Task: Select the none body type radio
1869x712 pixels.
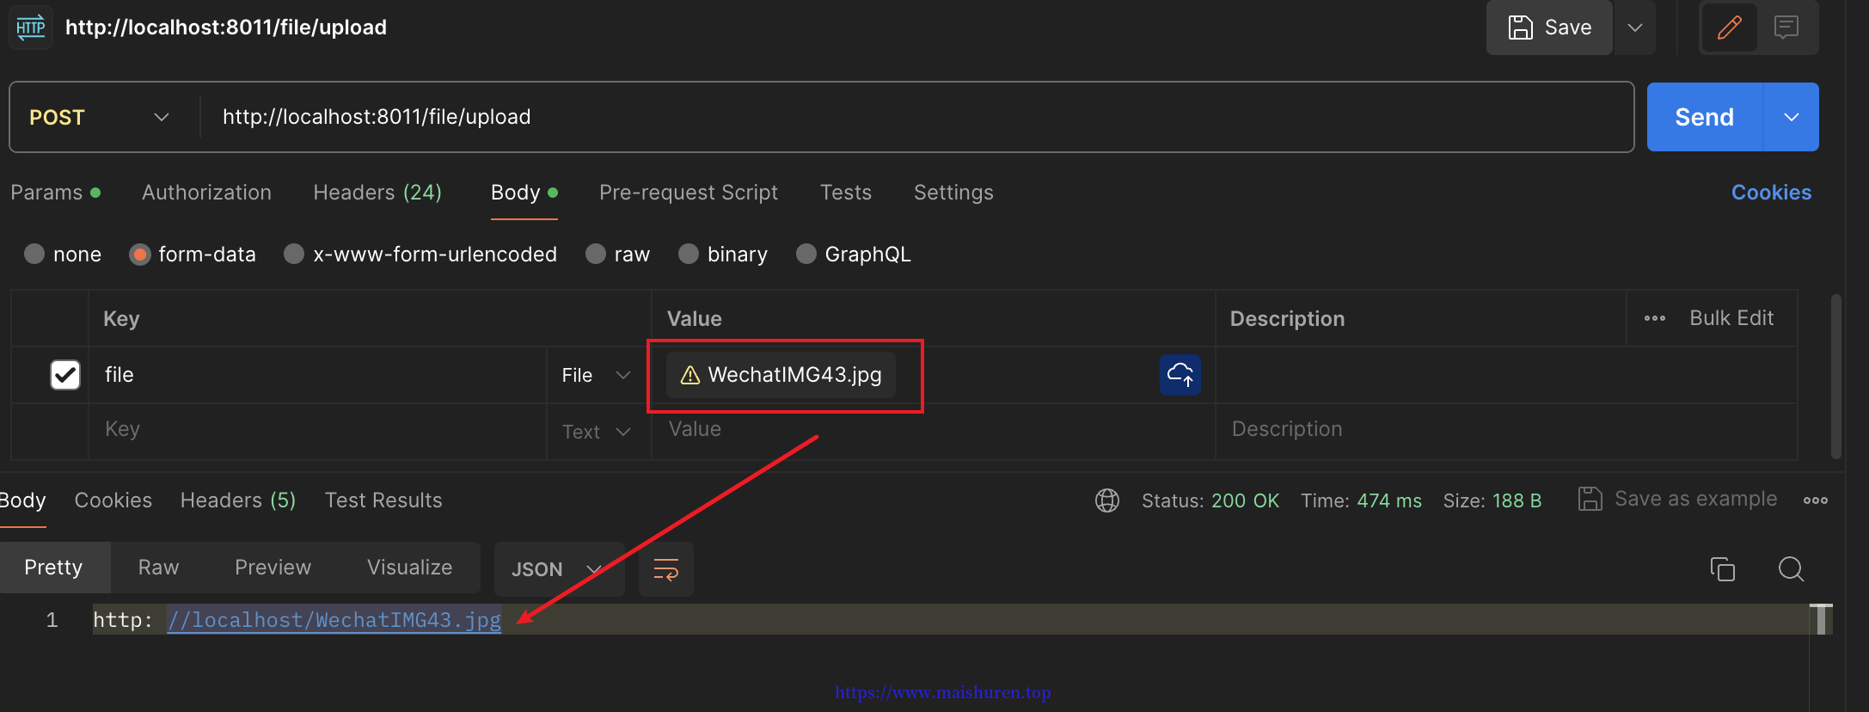Action: (34, 254)
